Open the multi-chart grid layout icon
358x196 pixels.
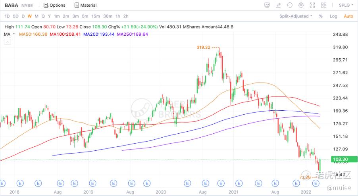click(323, 5)
